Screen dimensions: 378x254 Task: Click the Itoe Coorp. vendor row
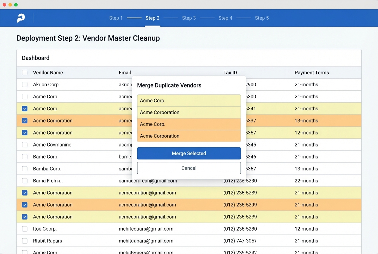click(x=90, y=229)
